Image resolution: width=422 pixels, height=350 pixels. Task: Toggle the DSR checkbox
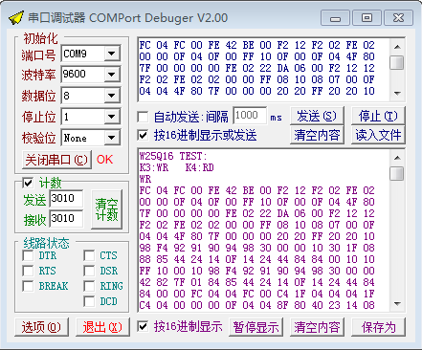[x=89, y=271]
